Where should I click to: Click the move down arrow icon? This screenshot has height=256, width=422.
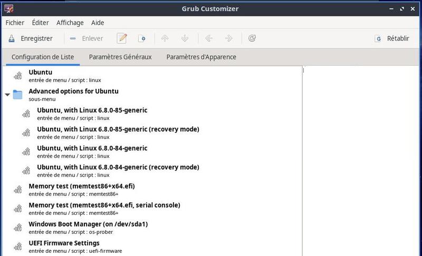point(185,38)
